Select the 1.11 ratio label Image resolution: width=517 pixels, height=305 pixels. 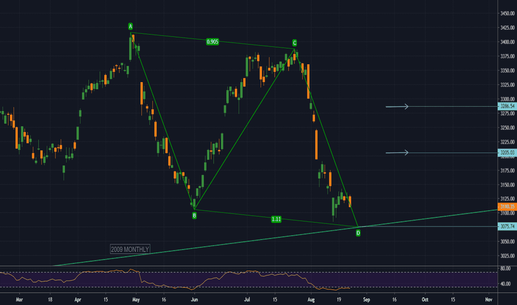276,219
